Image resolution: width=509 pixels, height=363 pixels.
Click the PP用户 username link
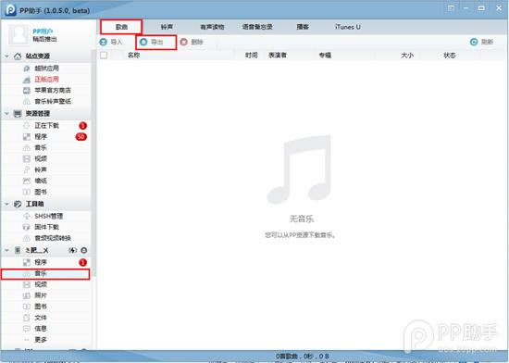point(43,31)
